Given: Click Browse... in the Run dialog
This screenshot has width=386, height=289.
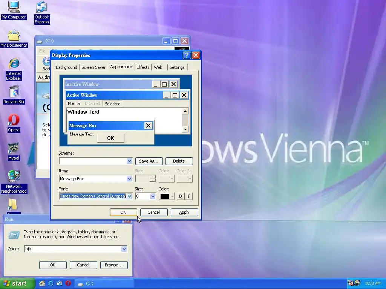Looking at the screenshot, I should pos(114,265).
